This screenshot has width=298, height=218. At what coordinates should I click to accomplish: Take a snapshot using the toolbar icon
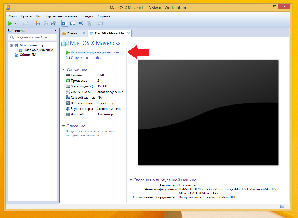[37, 24]
